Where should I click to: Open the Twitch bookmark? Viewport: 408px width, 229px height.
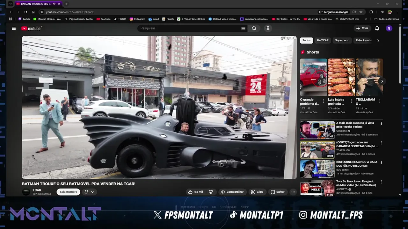[24, 19]
